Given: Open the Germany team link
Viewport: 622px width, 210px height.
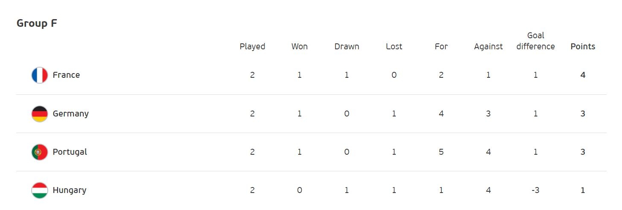Looking at the screenshot, I should tap(71, 114).
